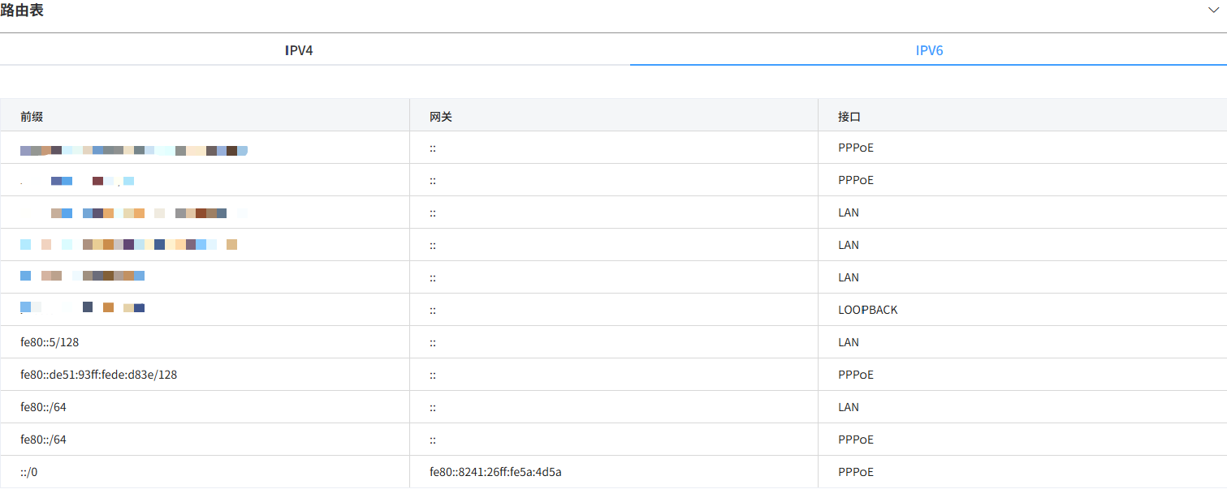Click the first PPPoE interface entry
Image resolution: width=1227 pixels, height=489 pixels.
coord(856,148)
